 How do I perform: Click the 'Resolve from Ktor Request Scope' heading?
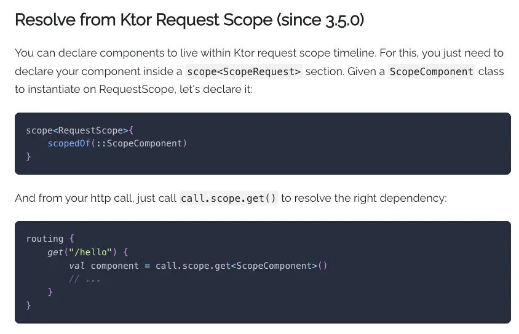189,20
